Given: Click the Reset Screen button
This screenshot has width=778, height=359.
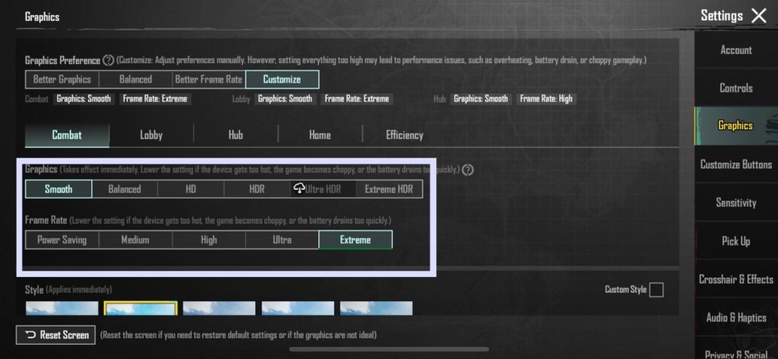Looking at the screenshot, I should (x=55, y=335).
